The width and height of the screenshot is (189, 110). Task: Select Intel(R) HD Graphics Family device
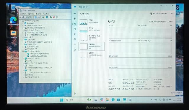tap(39, 54)
